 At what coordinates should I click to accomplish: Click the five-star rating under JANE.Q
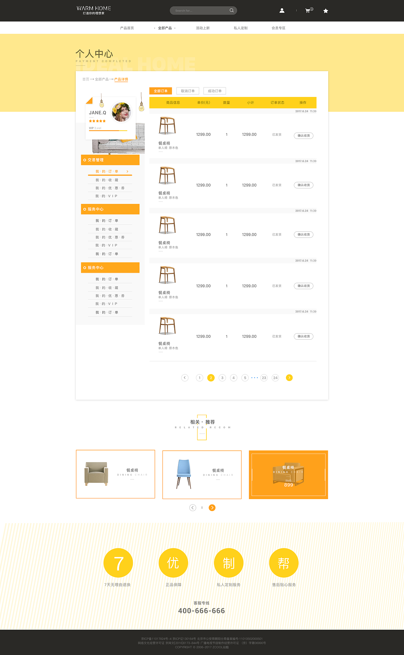[x=97, y=121]
